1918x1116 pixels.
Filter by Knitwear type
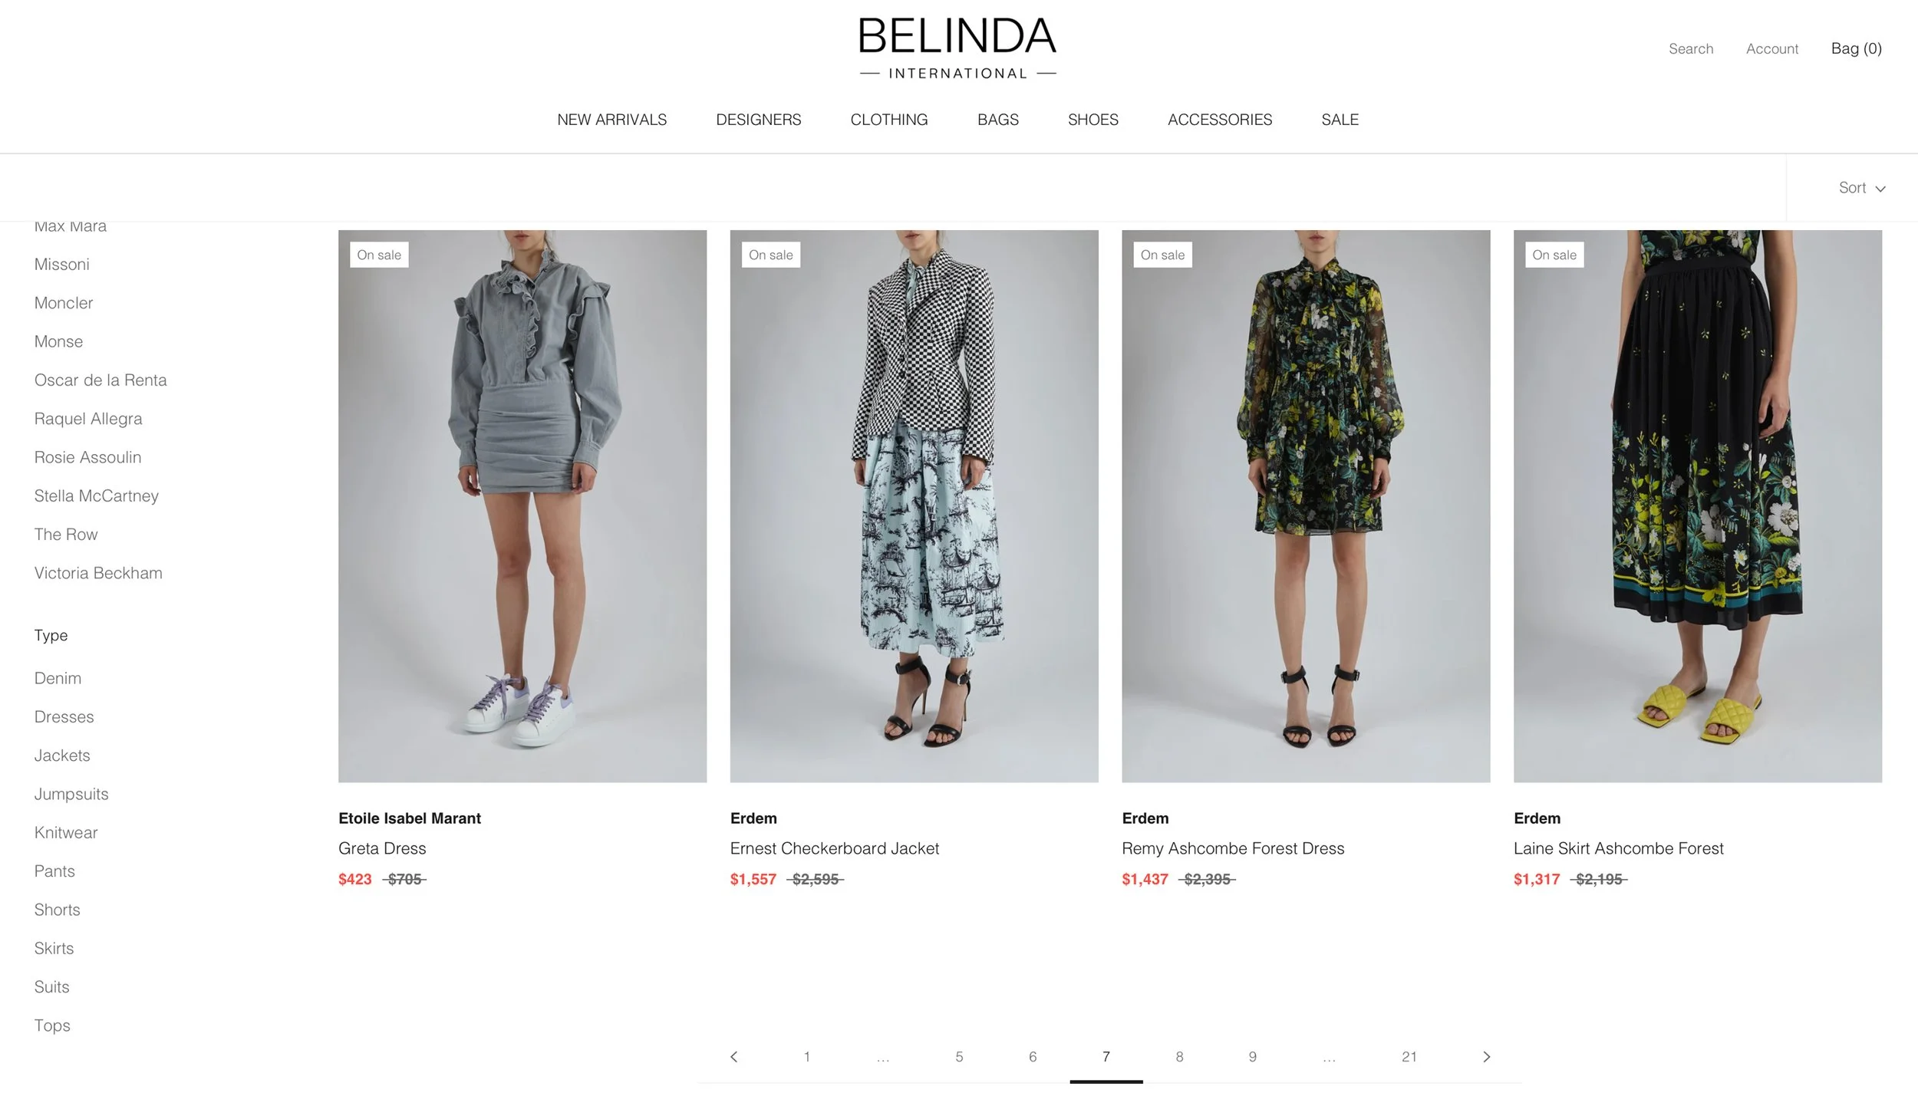click(66, 833)
